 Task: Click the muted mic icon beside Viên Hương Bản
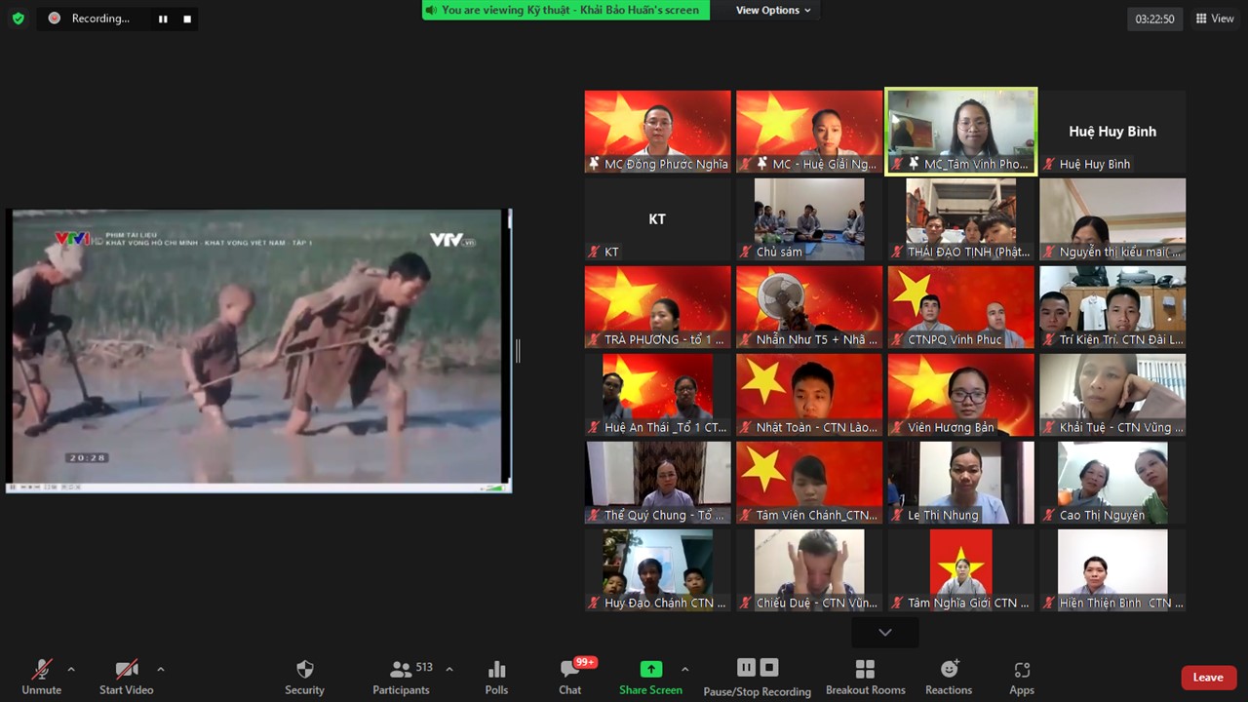point(897,427)
